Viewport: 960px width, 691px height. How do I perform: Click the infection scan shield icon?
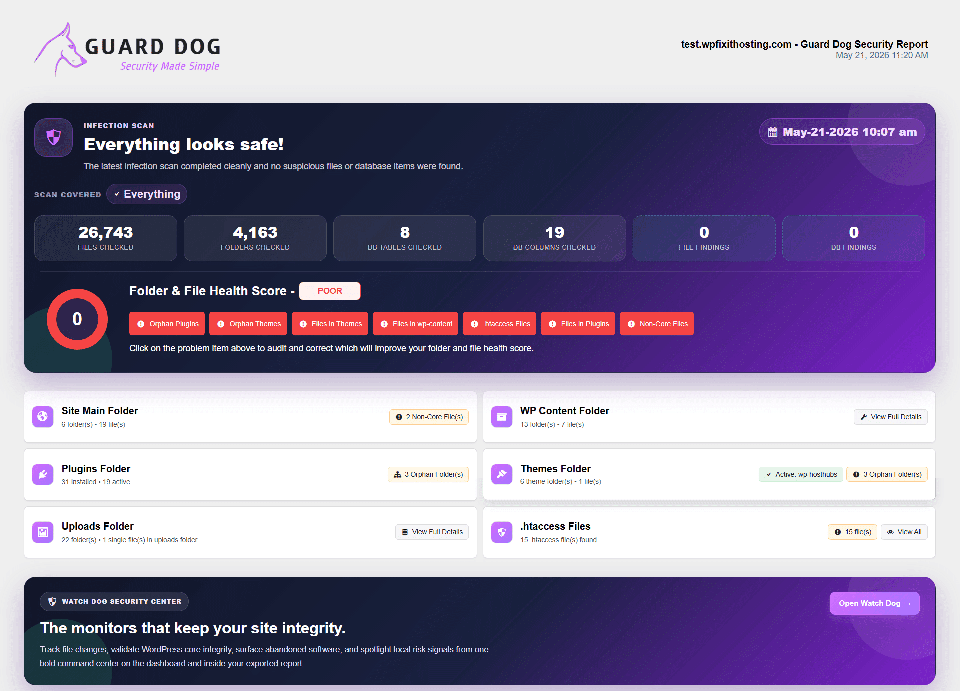(x=54, y=137)
